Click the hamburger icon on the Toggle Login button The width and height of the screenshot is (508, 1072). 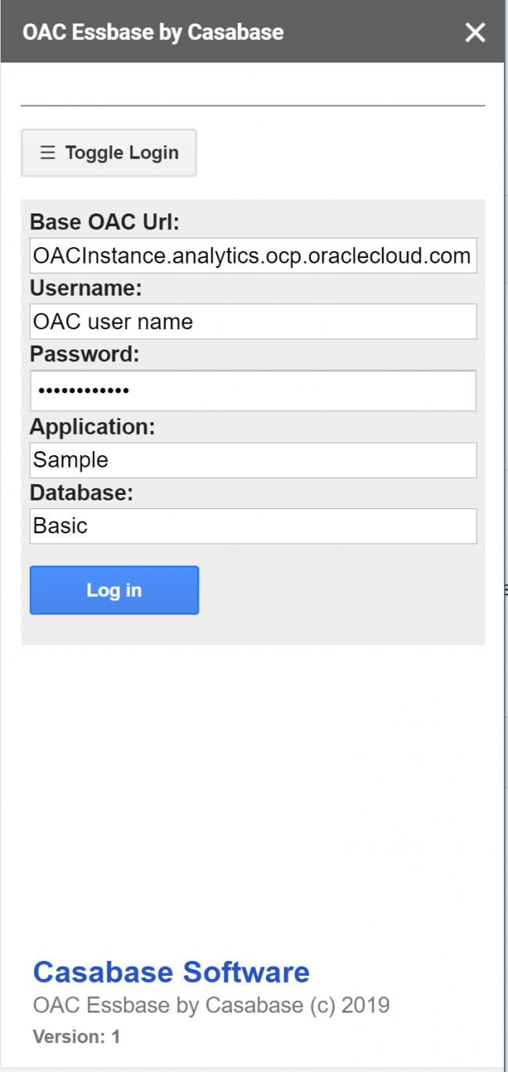click(47, 152)
